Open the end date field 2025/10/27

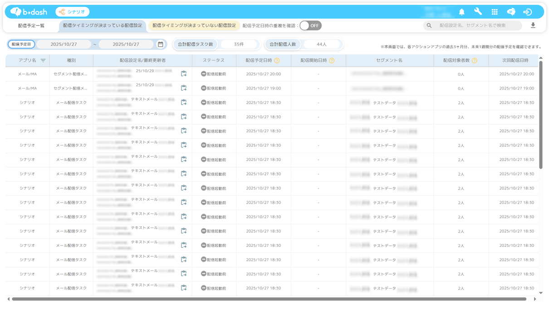coord(126,44)
